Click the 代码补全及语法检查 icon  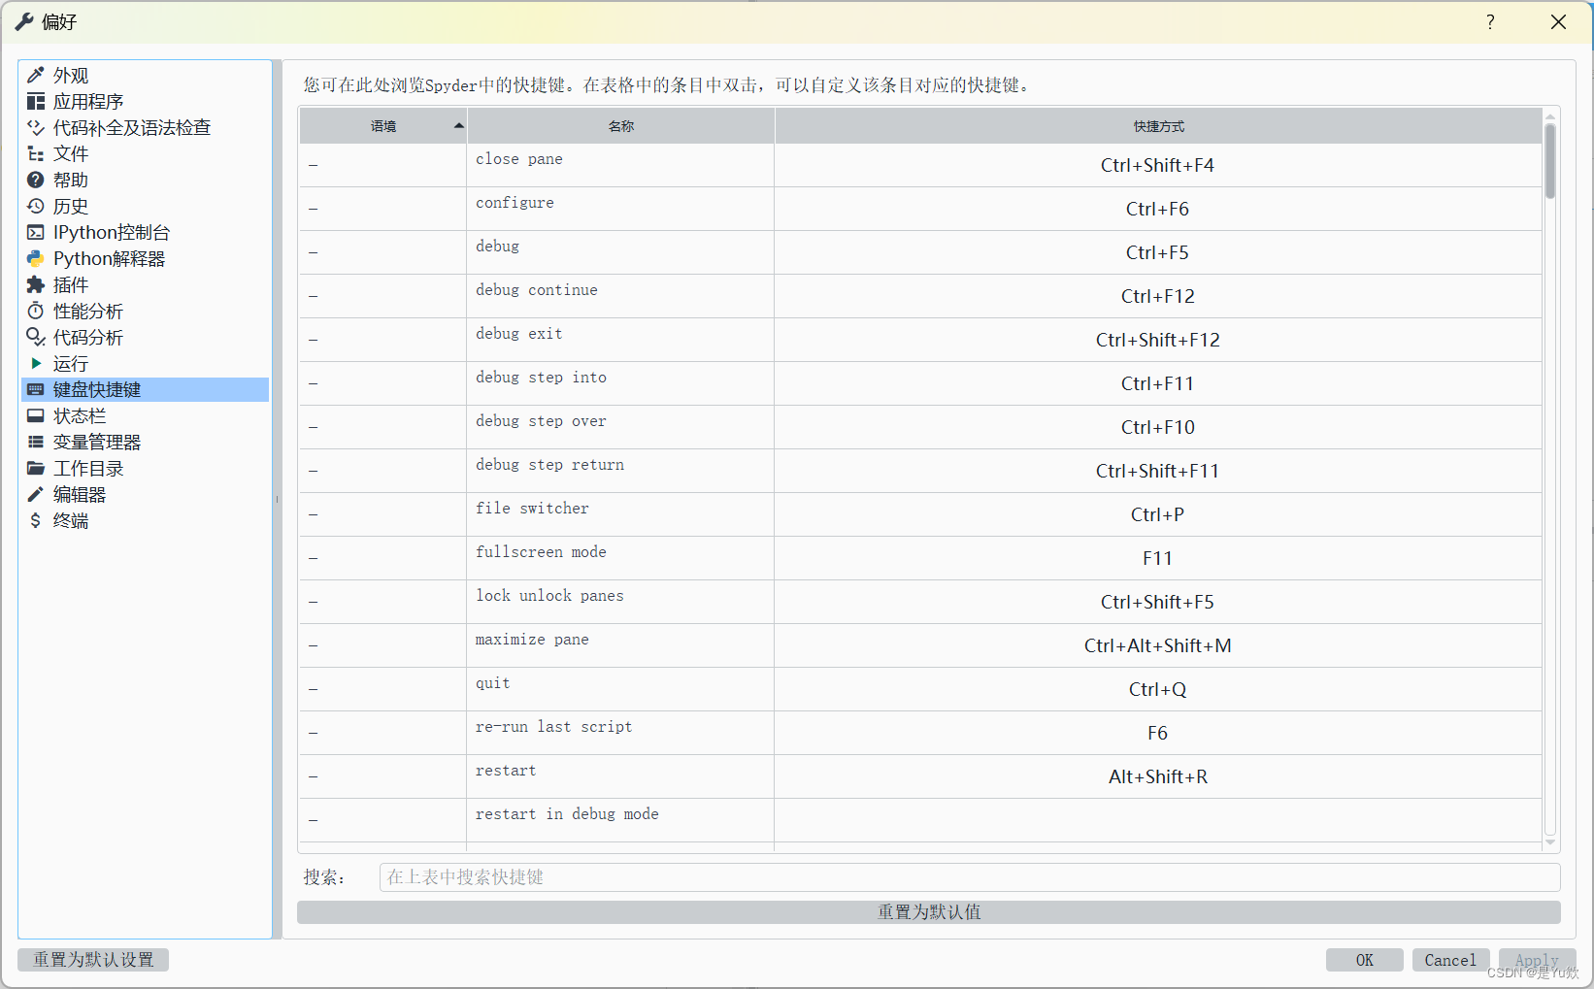click(36, 127)
